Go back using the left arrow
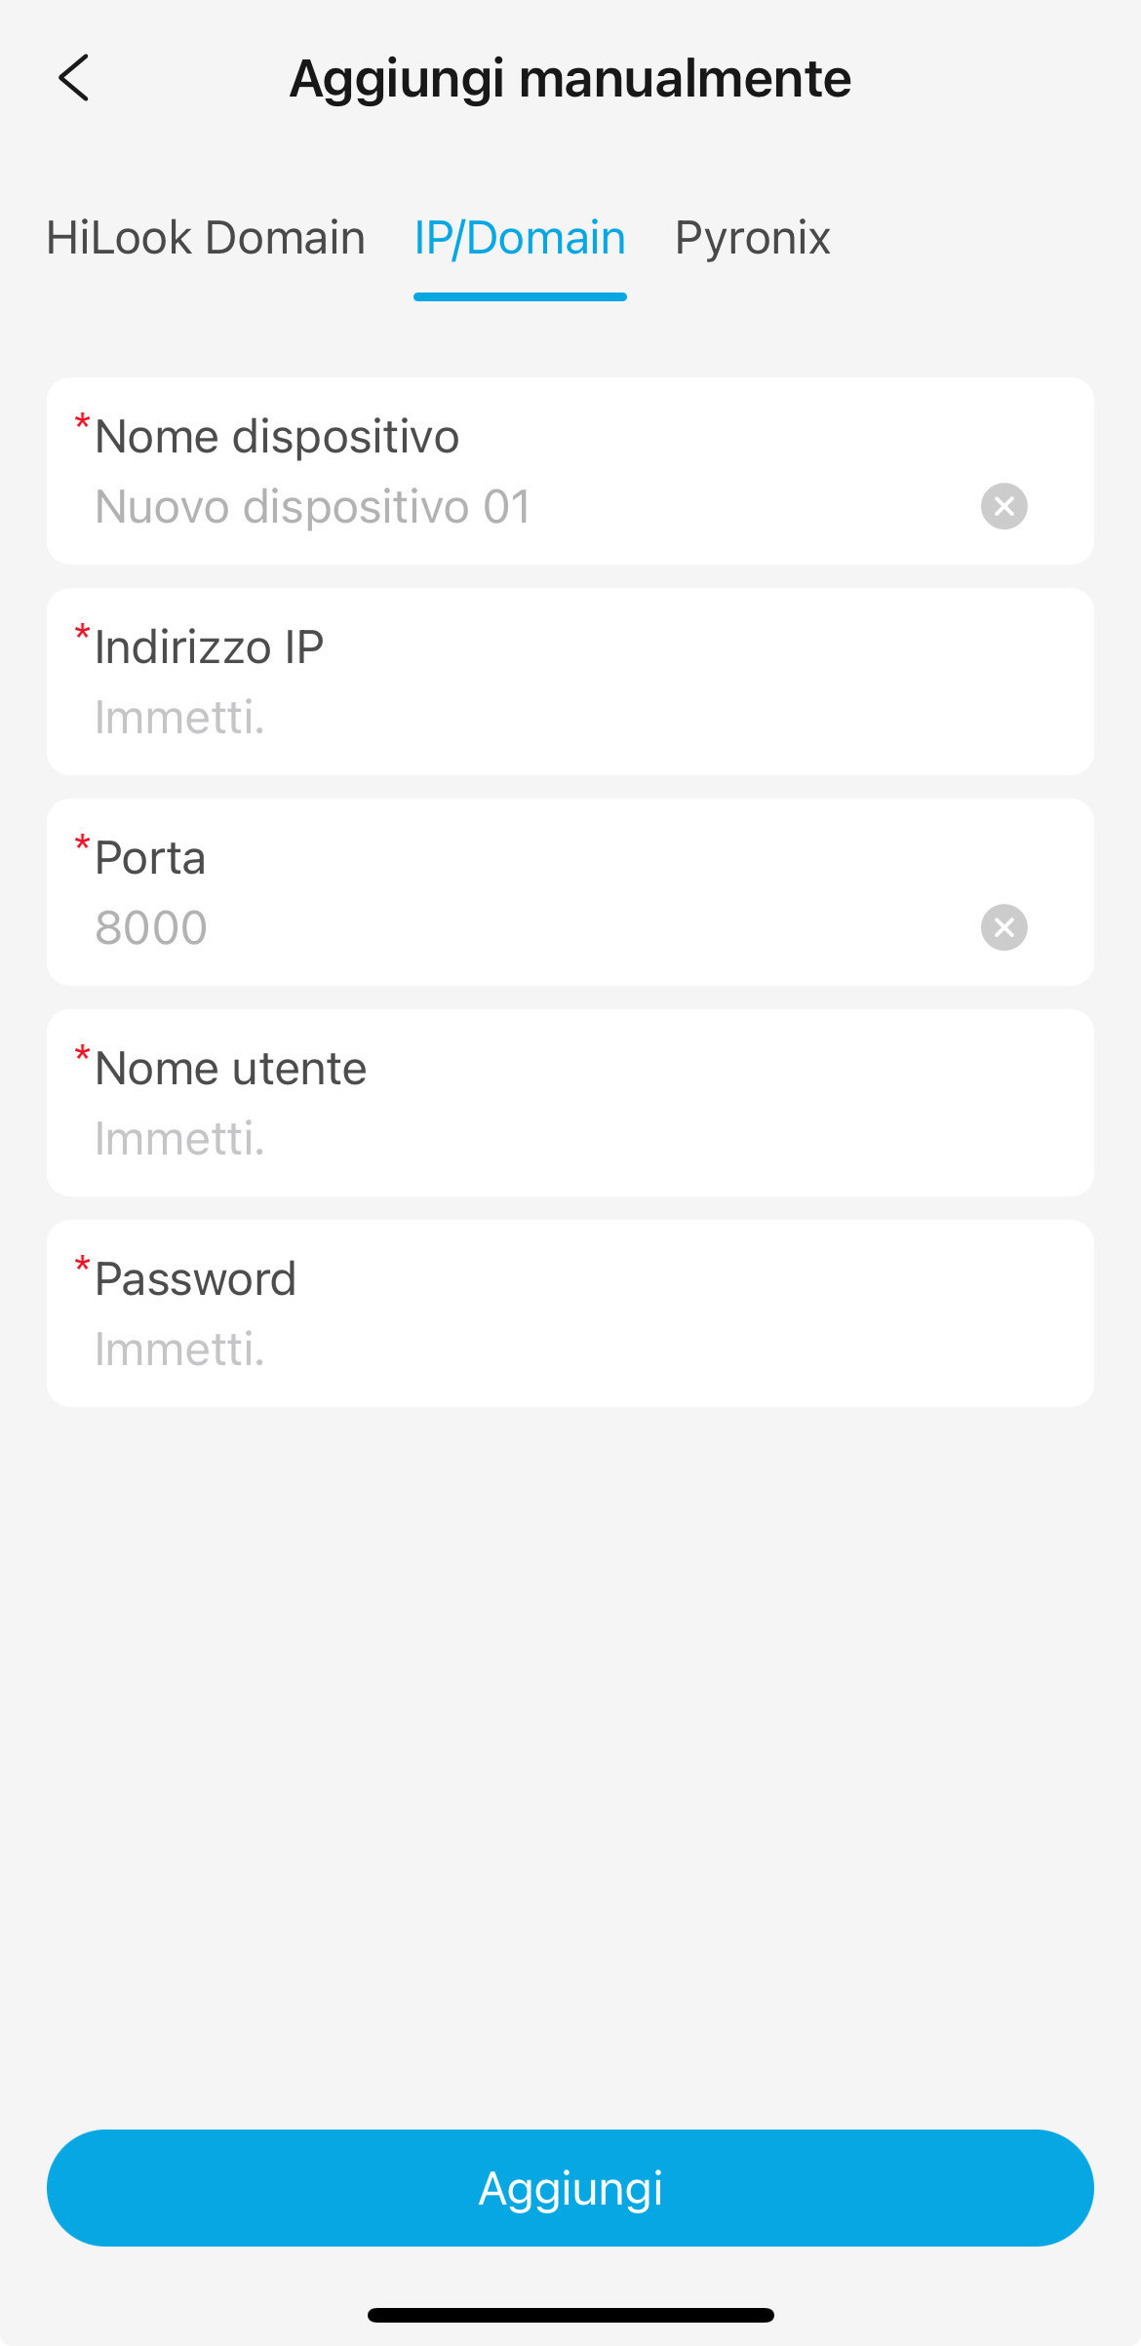1141x2346 pixels. pyautogui.click(x=74, y=78)
